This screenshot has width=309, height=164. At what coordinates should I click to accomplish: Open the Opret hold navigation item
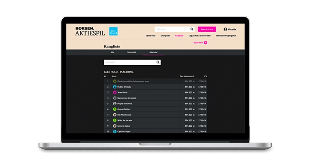pyautogui.click(x=151, y=36)
